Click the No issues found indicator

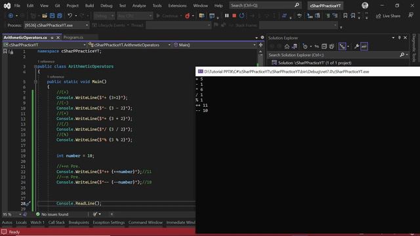pos(52,214)
